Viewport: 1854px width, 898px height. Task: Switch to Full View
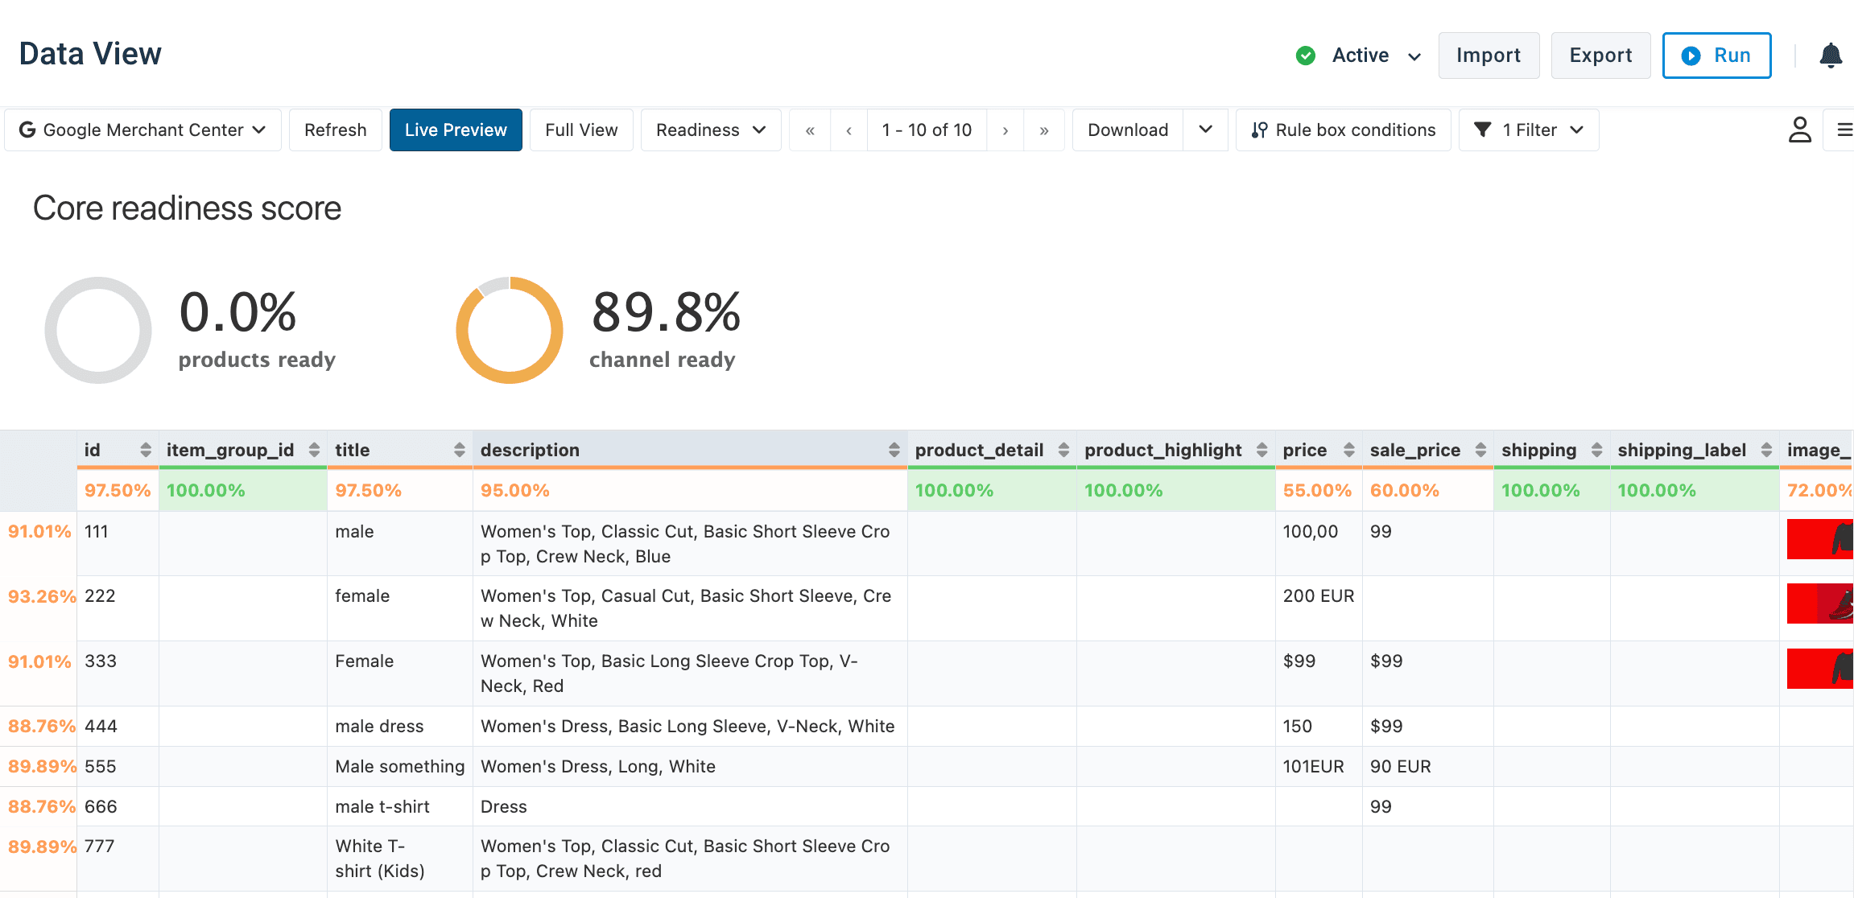(581, 130)
